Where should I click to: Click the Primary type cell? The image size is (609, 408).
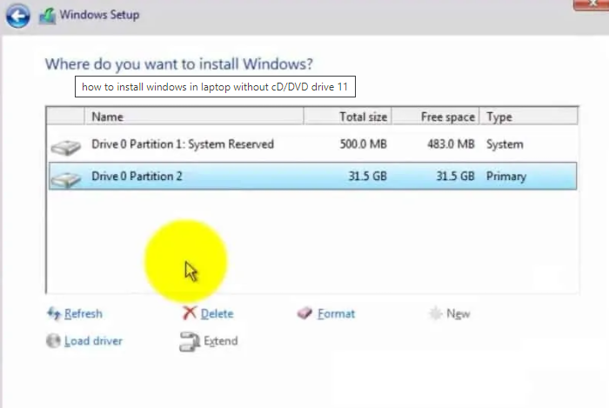[x=506, y=177]
